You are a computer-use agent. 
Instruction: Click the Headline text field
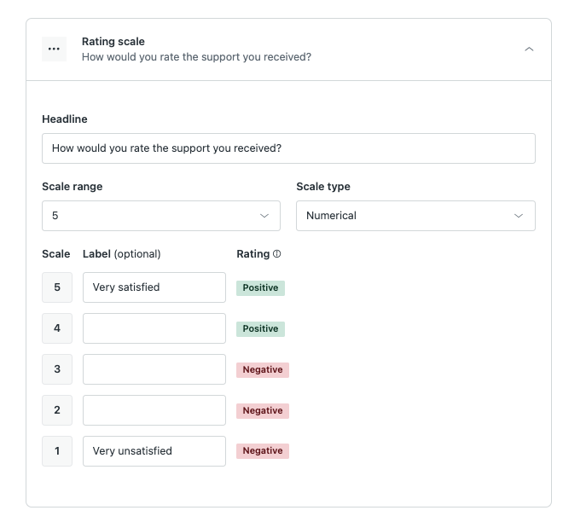tap(288, 148)
